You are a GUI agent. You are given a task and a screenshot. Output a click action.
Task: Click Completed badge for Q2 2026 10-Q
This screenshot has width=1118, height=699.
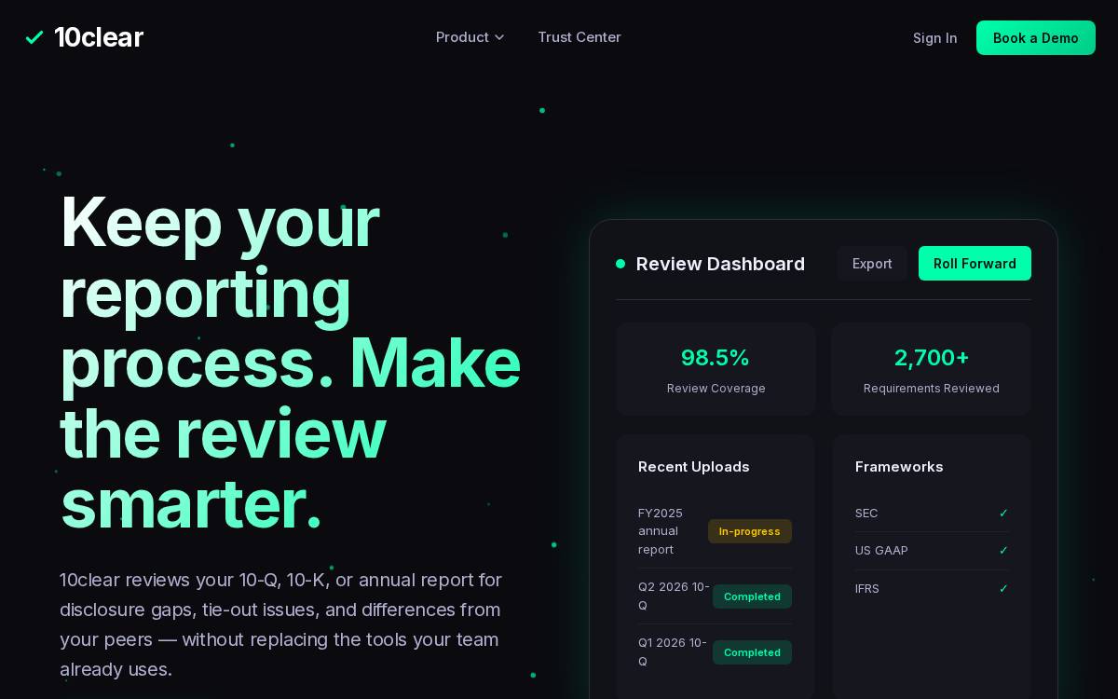[x=752, y=596]
